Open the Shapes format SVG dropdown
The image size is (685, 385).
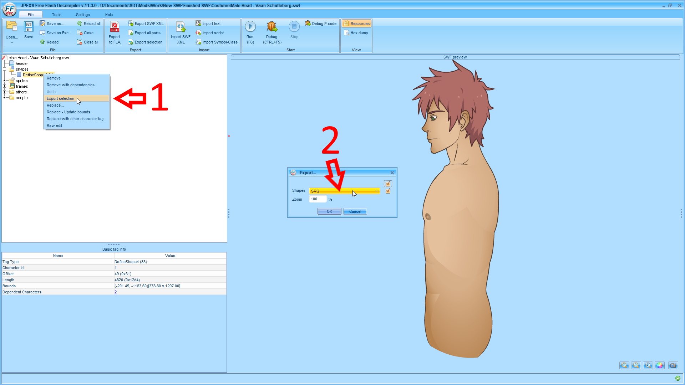344,191
